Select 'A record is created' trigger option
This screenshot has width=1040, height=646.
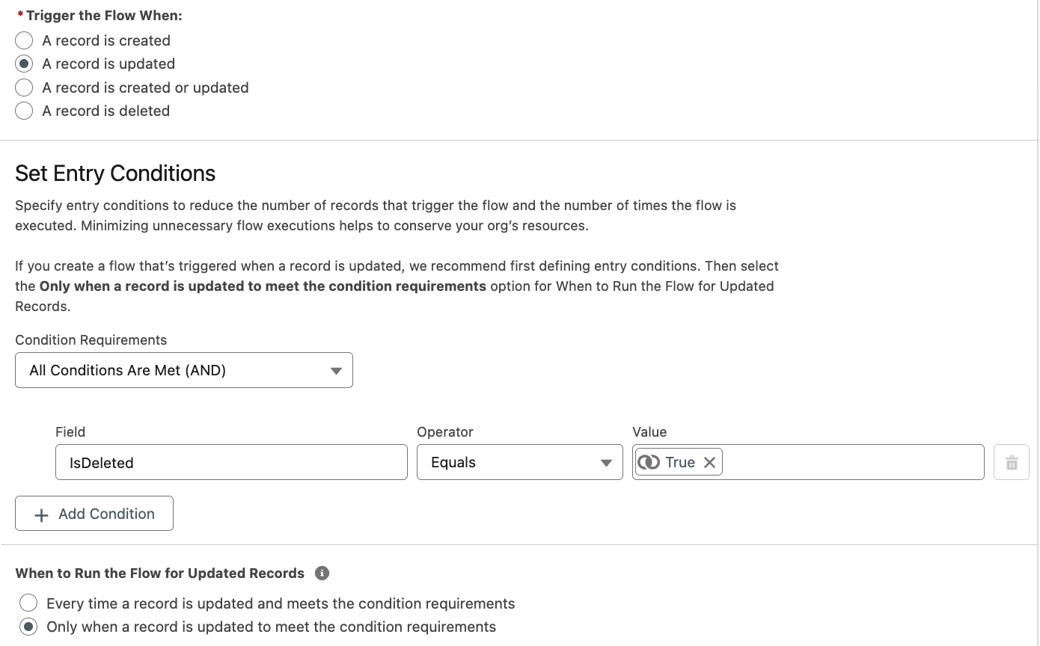[23, 40]
